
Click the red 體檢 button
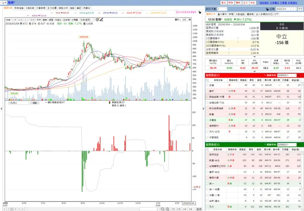pyautogui.click(x=238, y=3)
